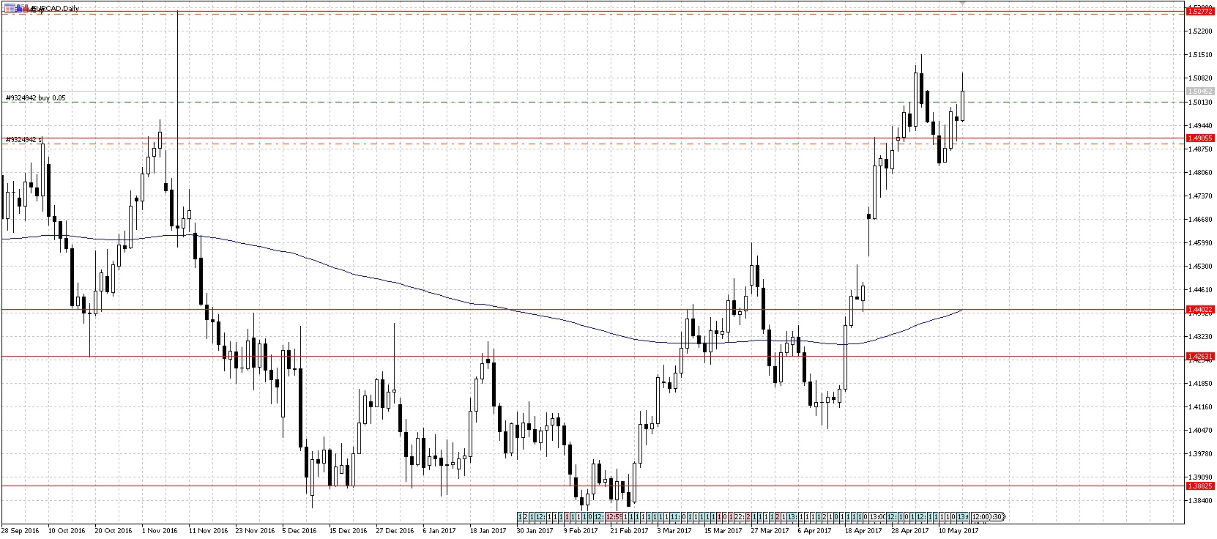Click the 18 Jan 2017 date label

[x=488, y=530]
